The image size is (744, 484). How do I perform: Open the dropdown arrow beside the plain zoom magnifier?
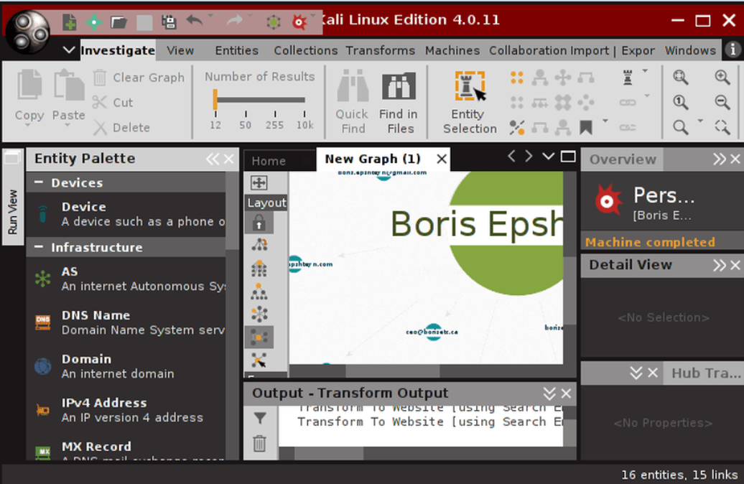coord(700,121)
